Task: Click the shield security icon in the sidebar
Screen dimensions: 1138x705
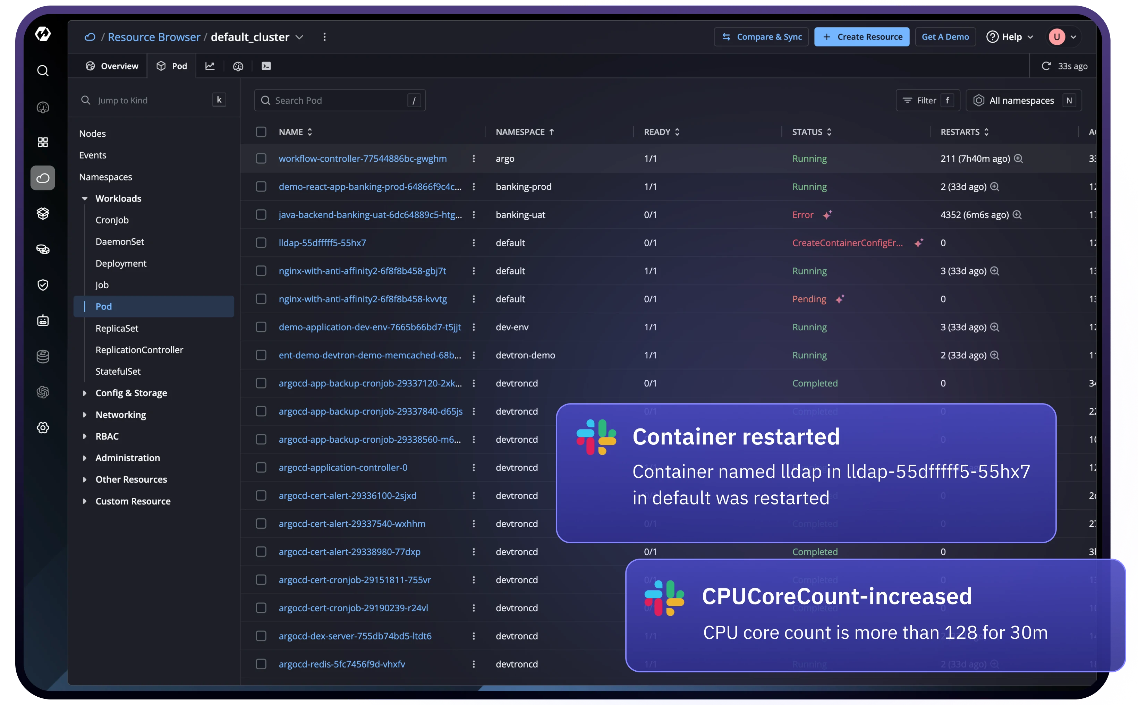Action: pyautogui.click(x=43, y=285)
